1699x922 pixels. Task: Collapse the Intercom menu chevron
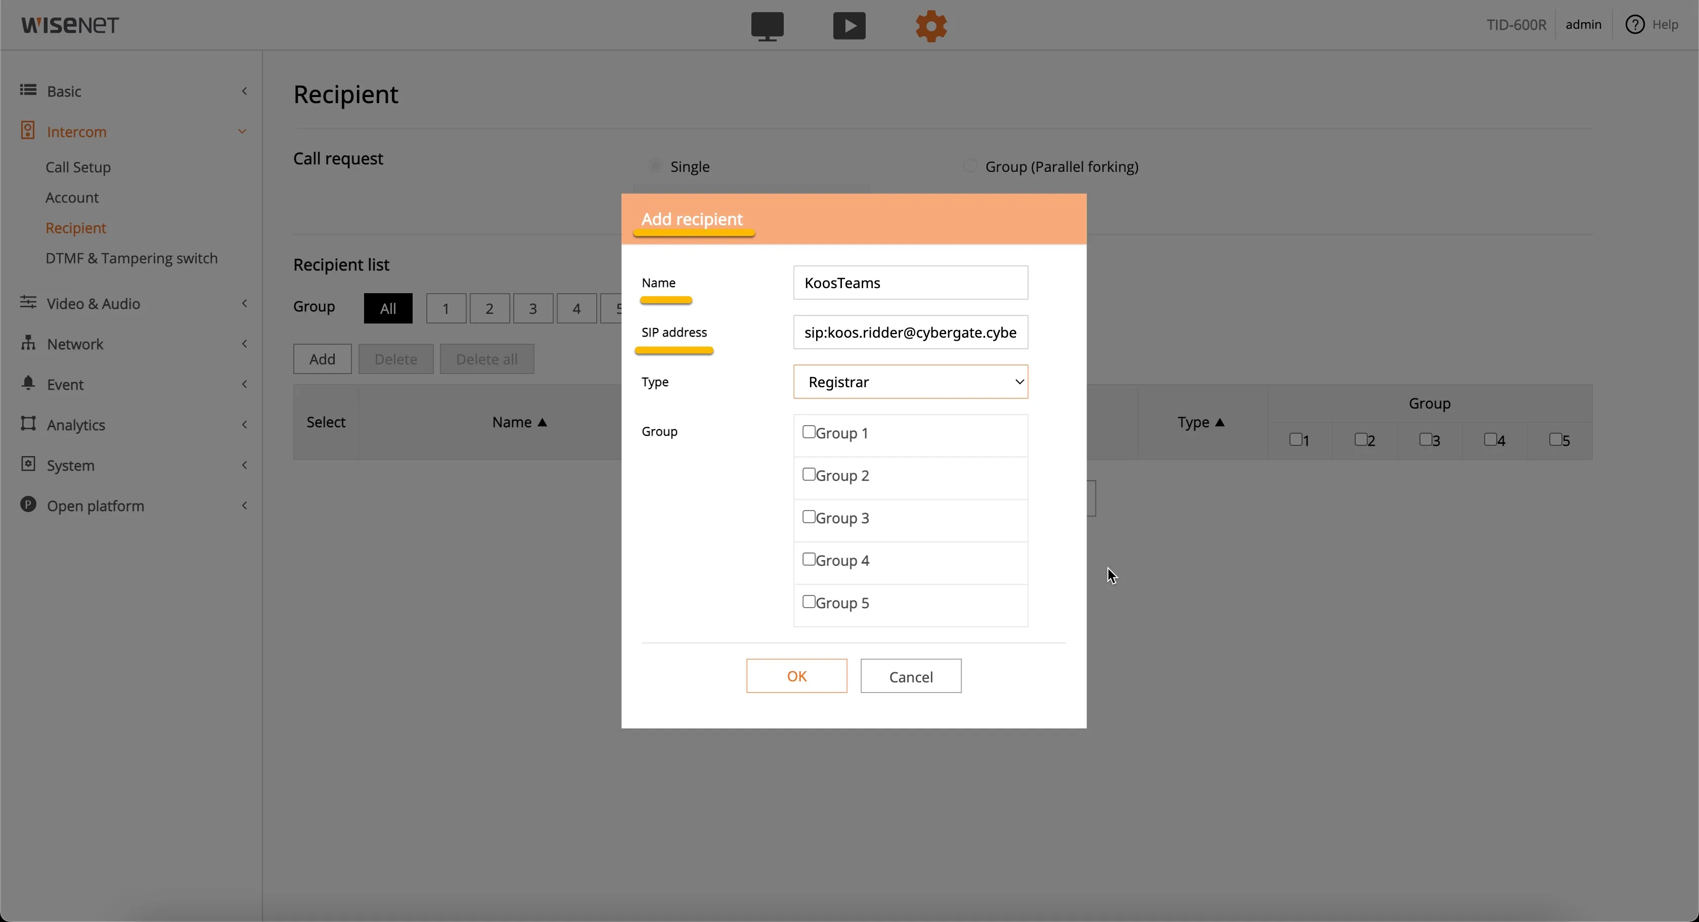tap(243, 131)
